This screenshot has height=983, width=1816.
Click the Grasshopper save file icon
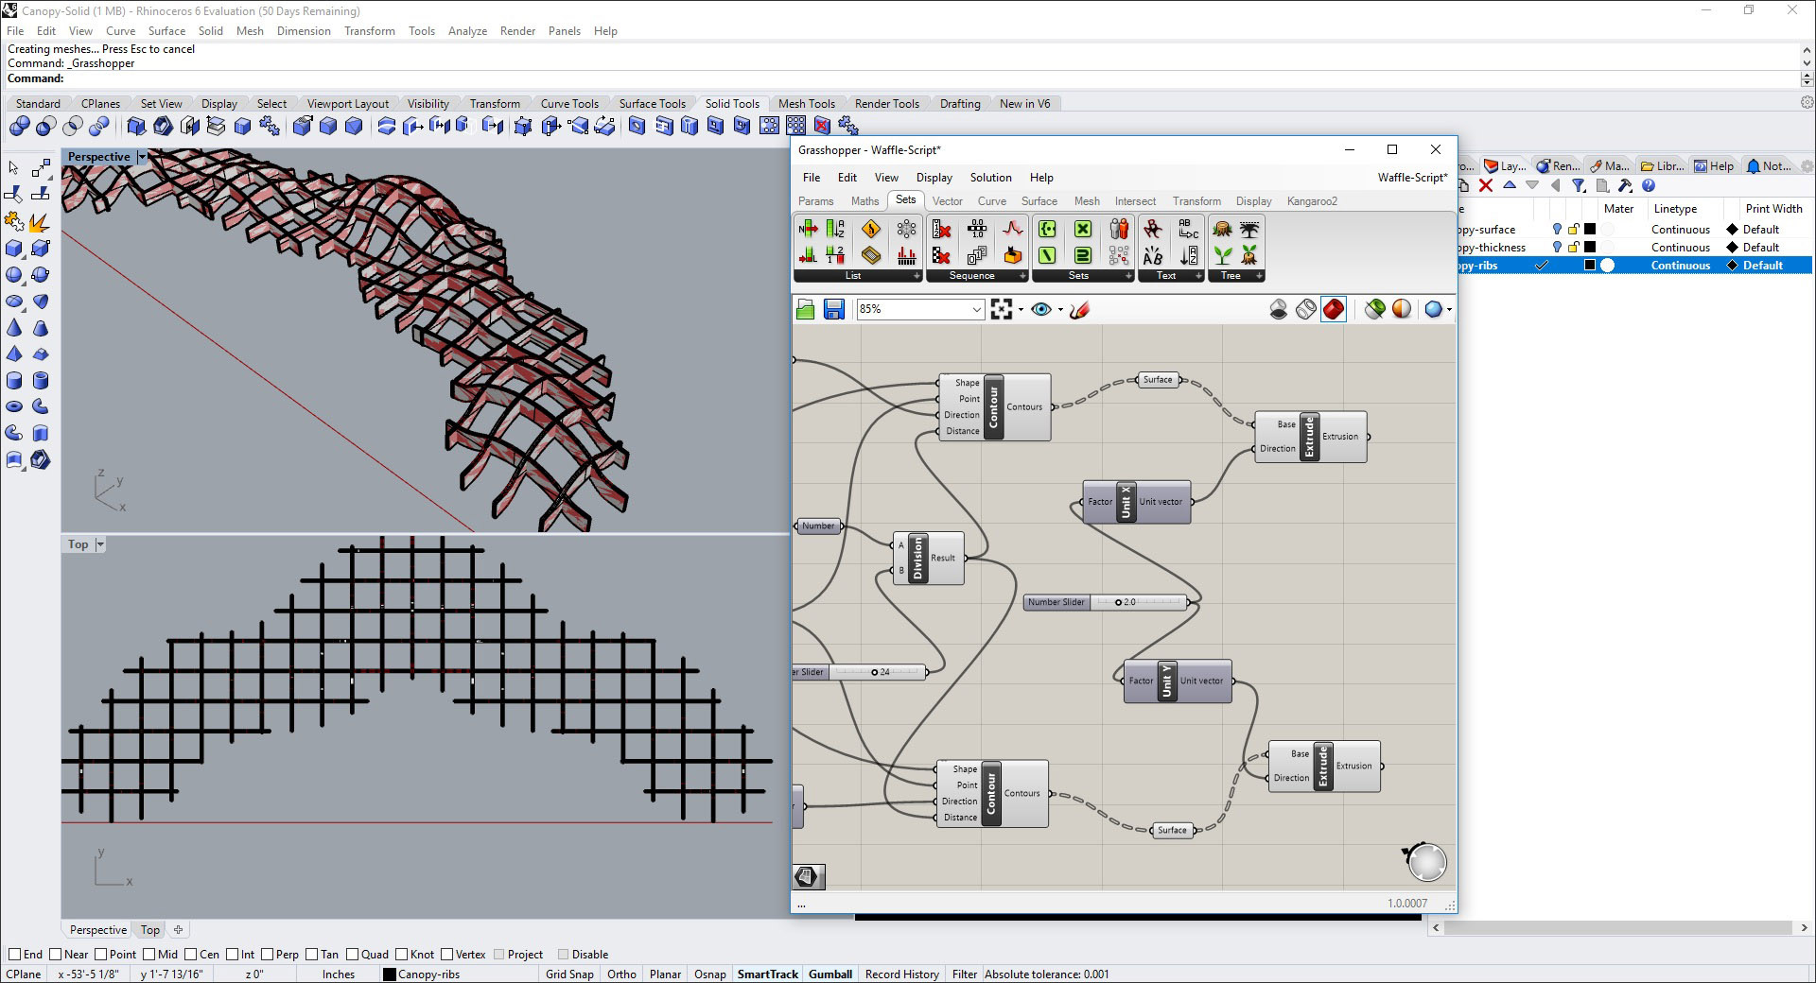pyautogui.click(x=833, y=310)
